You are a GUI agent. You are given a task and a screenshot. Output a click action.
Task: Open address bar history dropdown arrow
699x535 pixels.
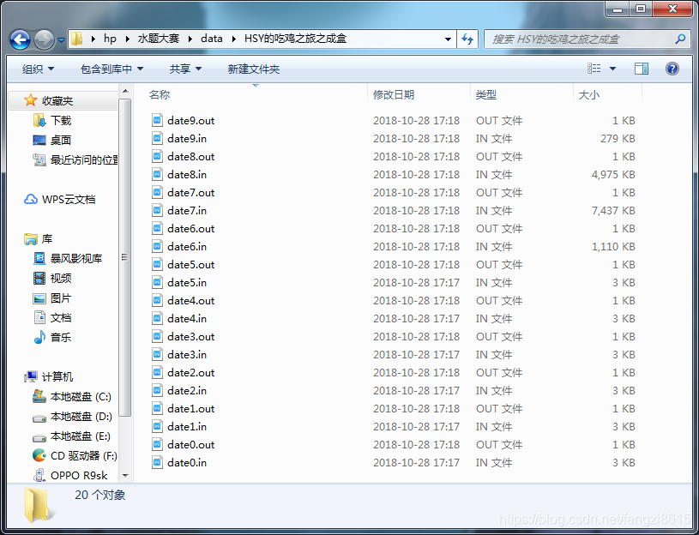[449, 39]
